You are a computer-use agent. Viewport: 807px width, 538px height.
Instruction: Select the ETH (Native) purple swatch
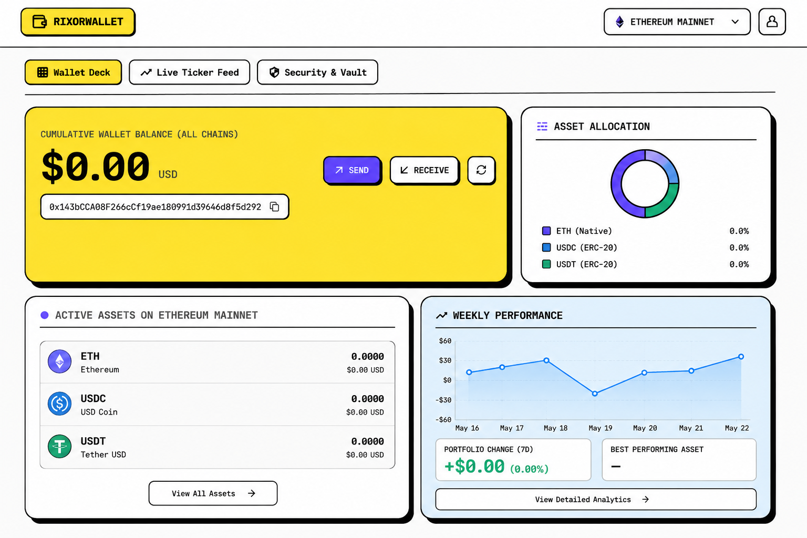click(546, 231)
